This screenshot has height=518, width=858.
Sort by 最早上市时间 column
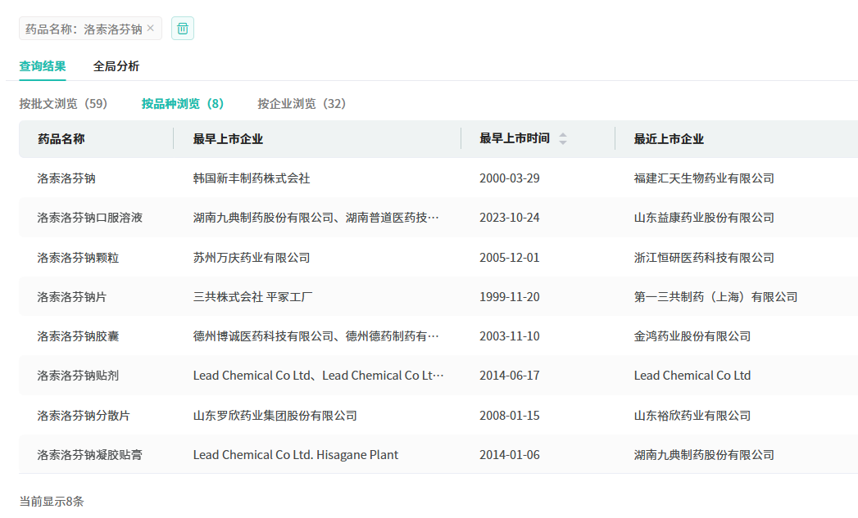(x=562, y=139)
